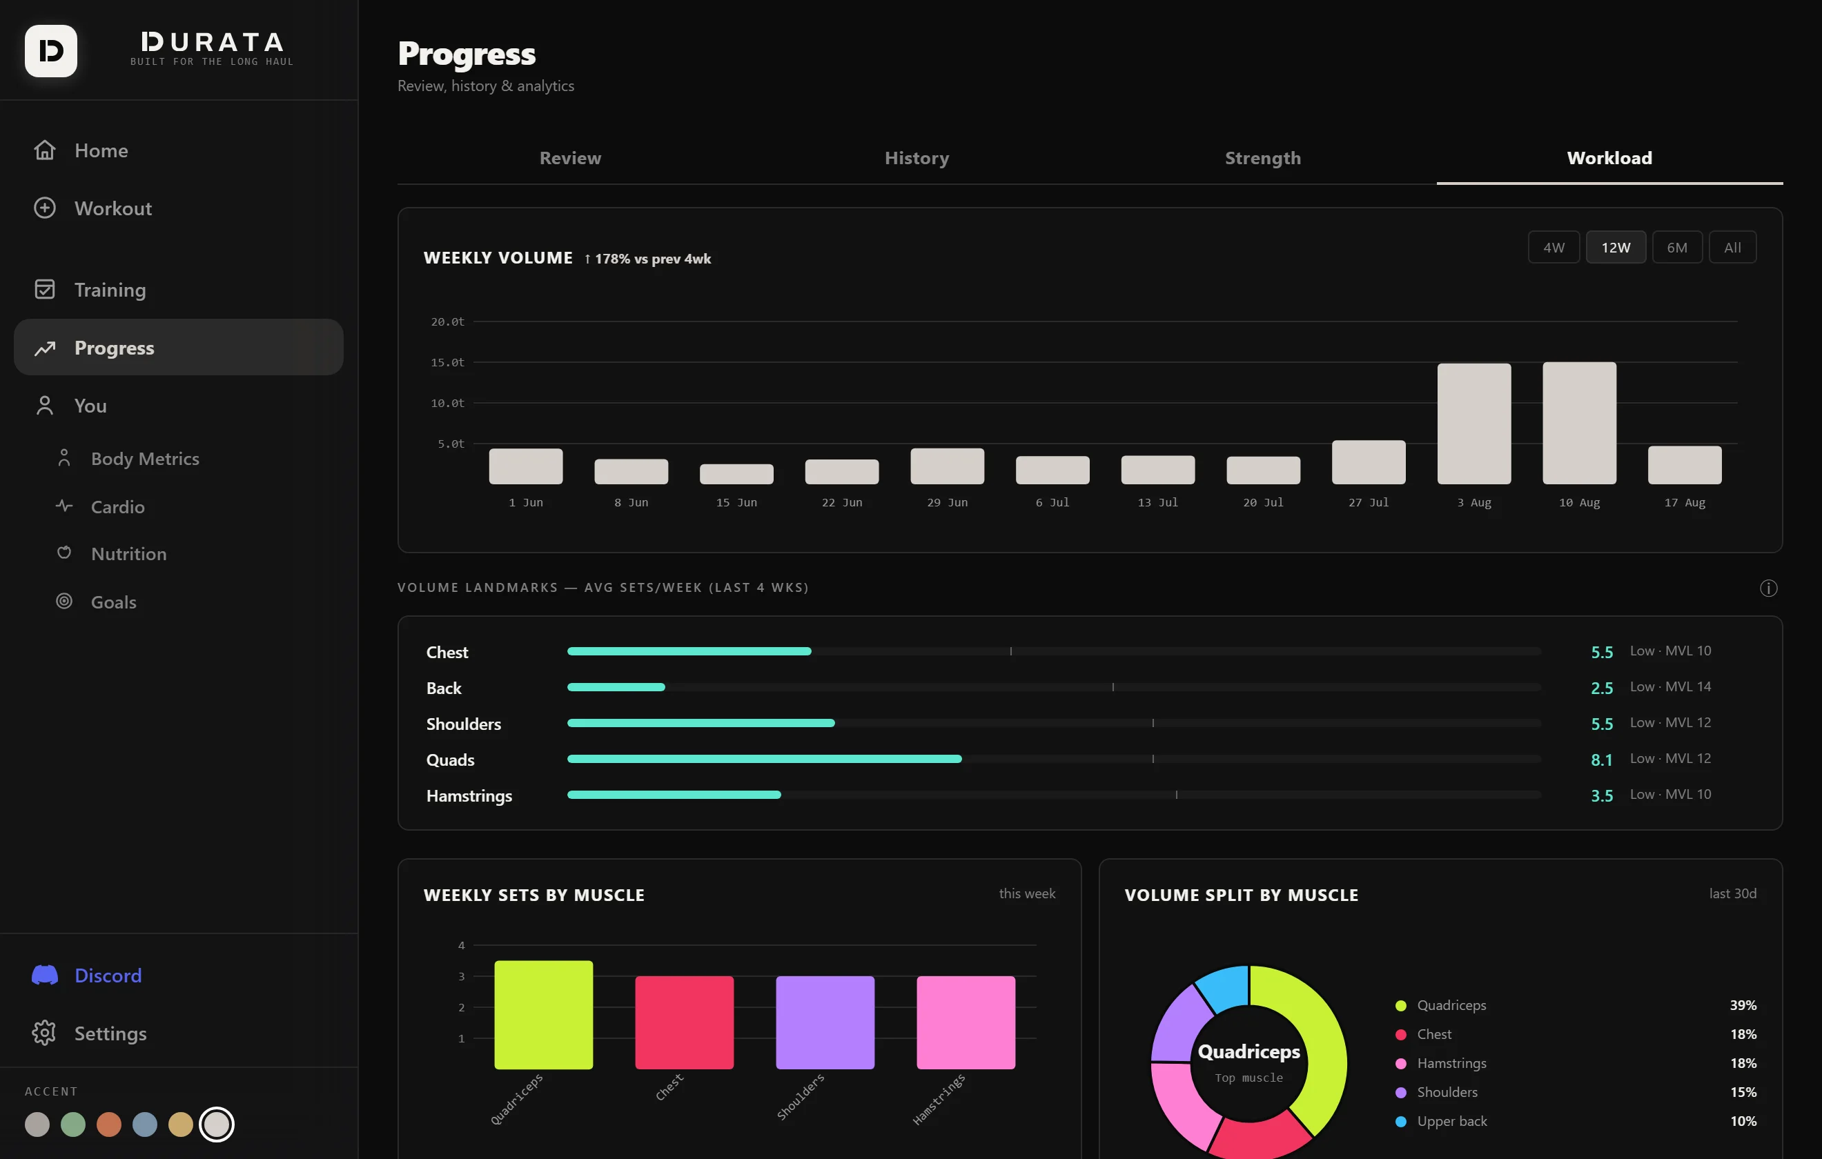Choose the tan accent color
This screenshot has height=1159, width=1822.
click(x=180, y=1123)
